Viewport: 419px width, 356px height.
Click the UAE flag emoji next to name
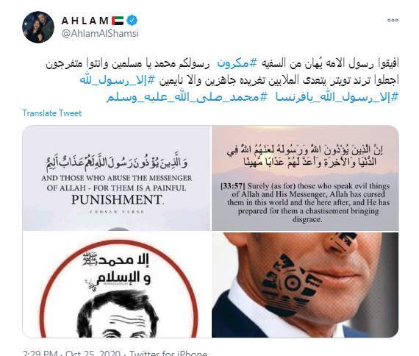coord(118,21)
